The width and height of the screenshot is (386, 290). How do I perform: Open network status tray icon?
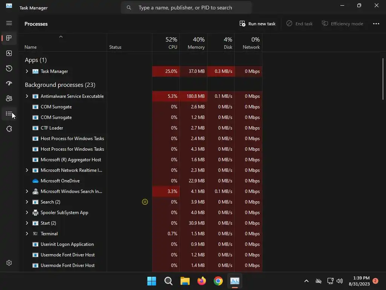pyautogui.click(x=330, y=281)
